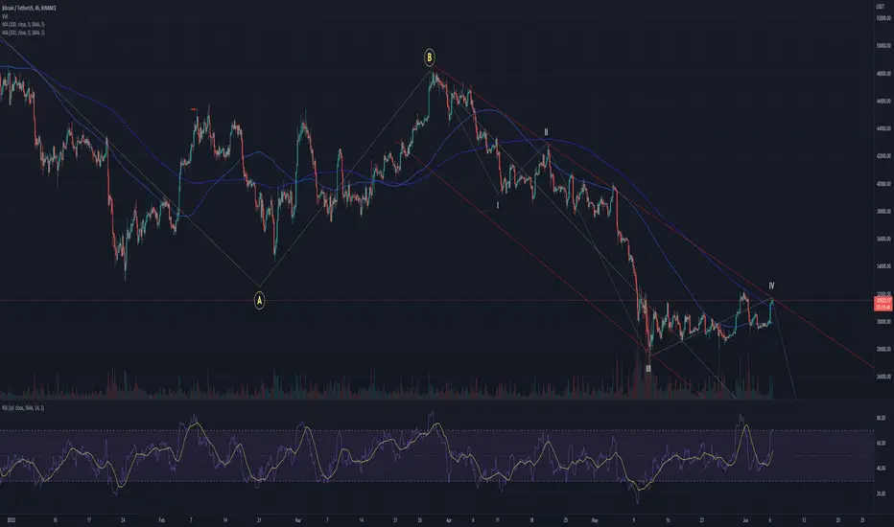Image resolution: width=894 pixels, height=527 pixels.
Task: Select the wave IV text label
Action: tap(771, 286)
